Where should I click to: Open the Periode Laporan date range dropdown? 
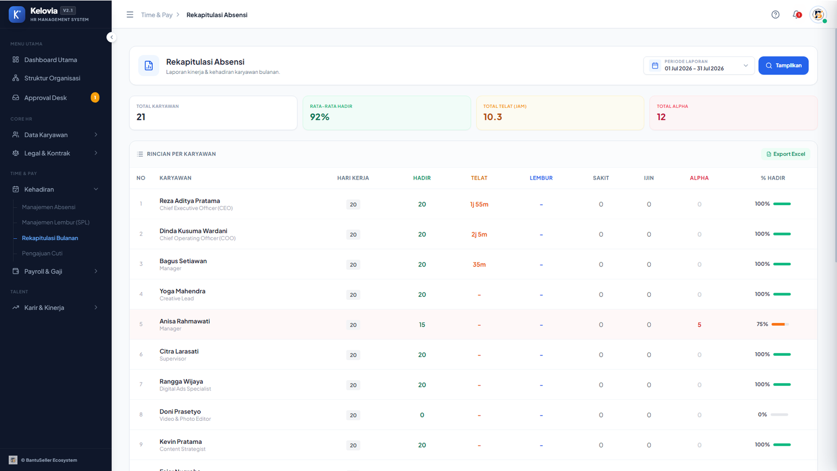(x=699, y=65)
